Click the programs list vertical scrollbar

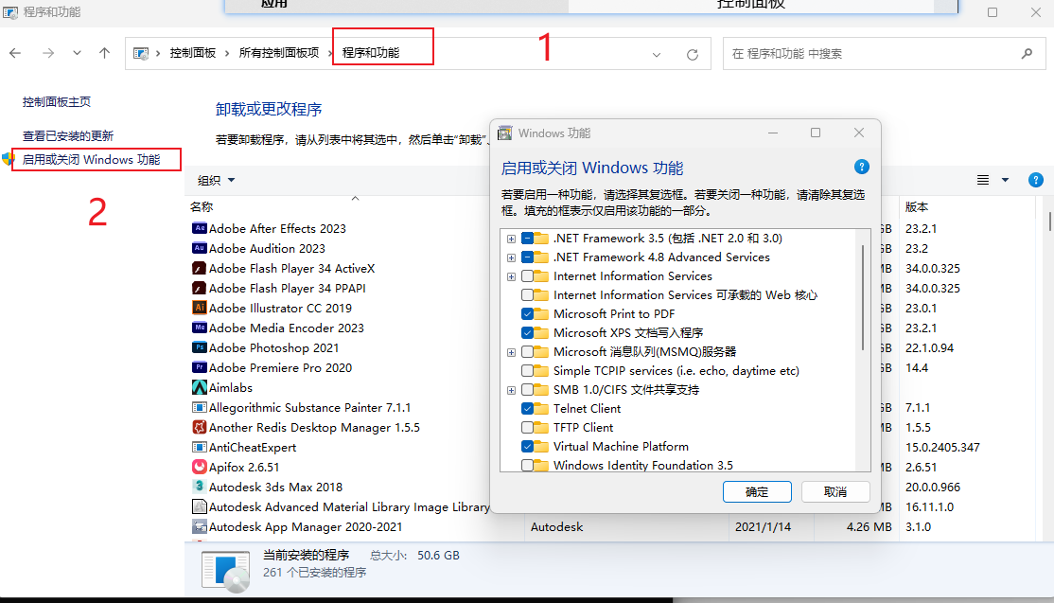[1049, 222]
